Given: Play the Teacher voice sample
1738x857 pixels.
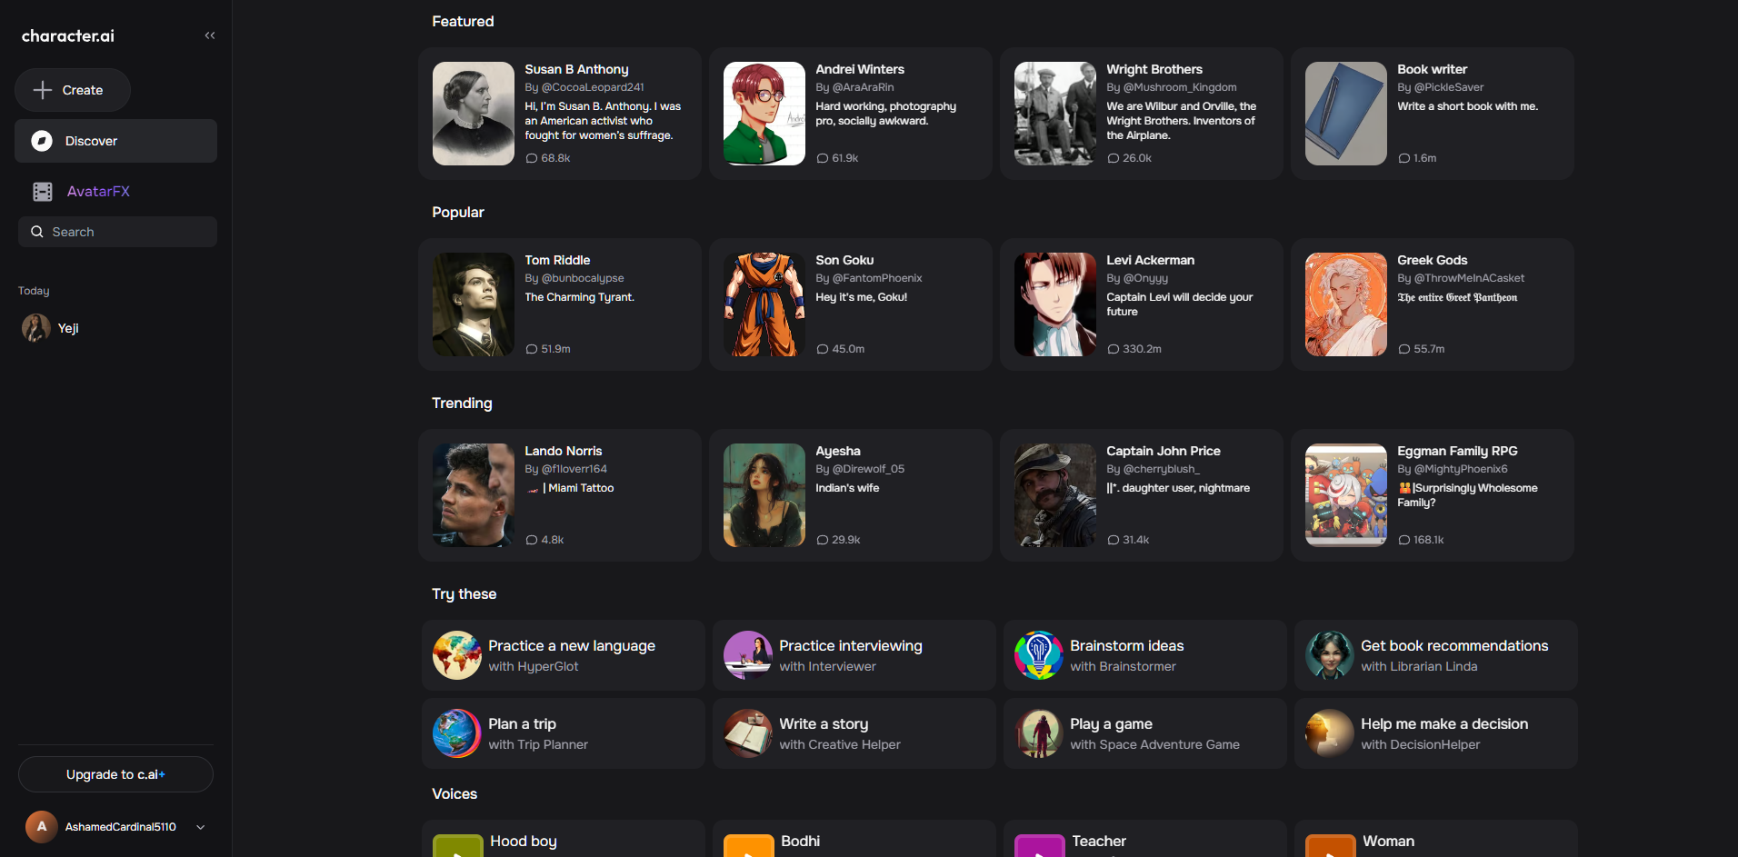Looking at the screenshot, I should (1039, 847).
